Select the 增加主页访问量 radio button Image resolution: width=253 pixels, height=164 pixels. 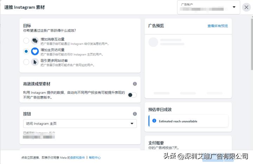pos(26,51)
